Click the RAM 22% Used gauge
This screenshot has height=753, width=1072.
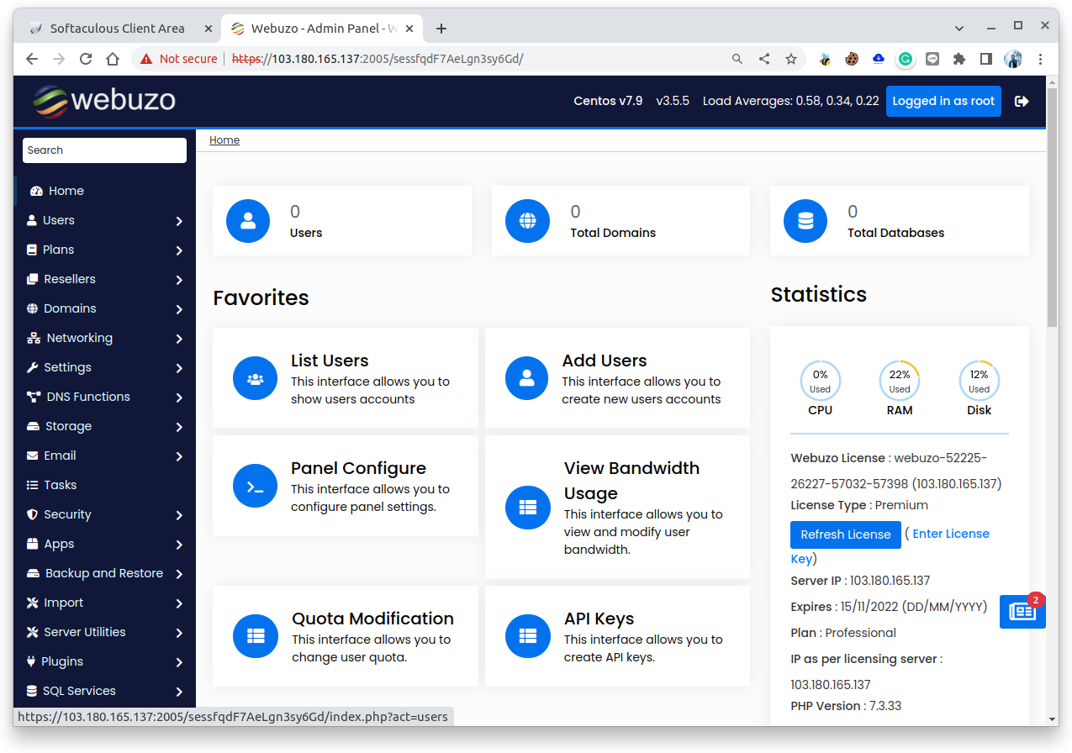click(900, 382)
